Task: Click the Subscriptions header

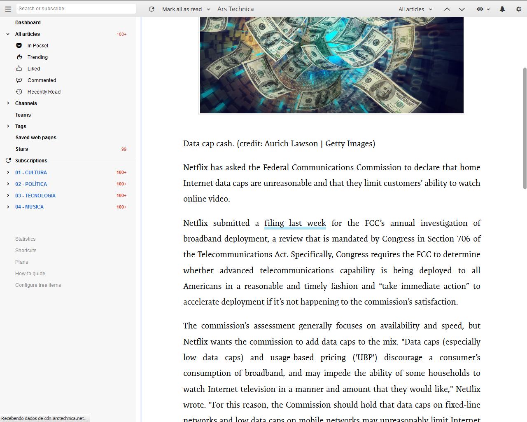Action: click(x=31, y=161)
